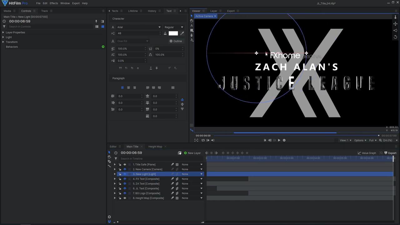400x225 pixels.
Task: Expand the Light properties group
Action: pos(3,37)
